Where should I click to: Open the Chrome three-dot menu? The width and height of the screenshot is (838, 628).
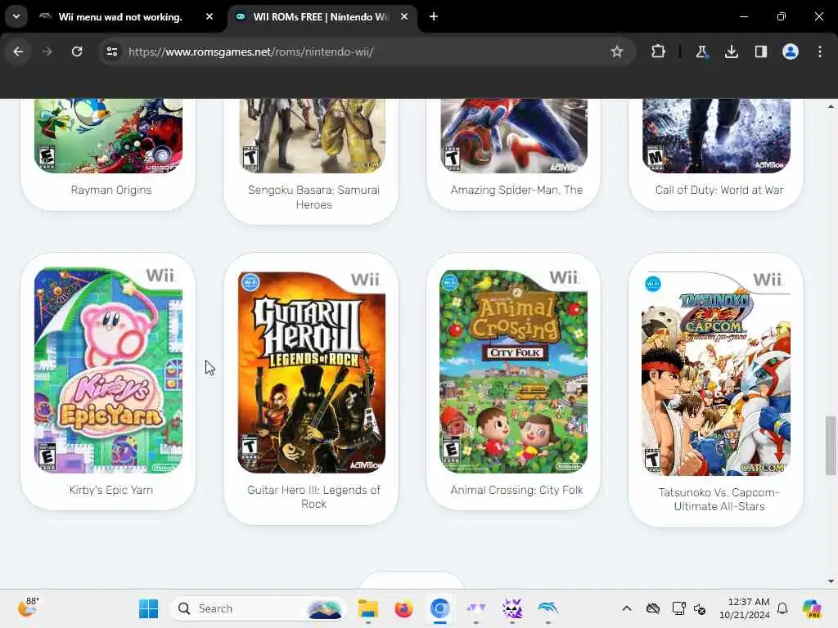click(820, 52)
